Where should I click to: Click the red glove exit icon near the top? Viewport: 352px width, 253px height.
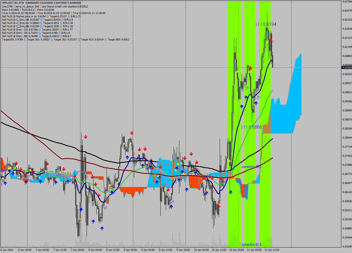pyautogui.click(x=273, y=42)
